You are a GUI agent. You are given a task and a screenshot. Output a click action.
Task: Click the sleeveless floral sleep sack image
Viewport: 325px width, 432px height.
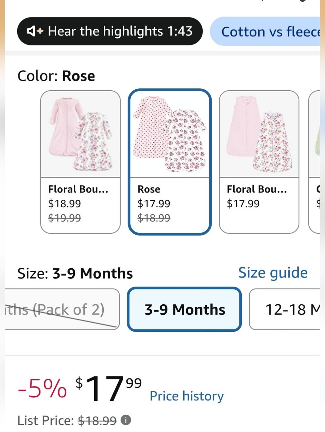[x=259, y=134]
